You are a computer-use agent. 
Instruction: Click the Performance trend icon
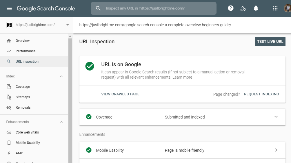9,51
